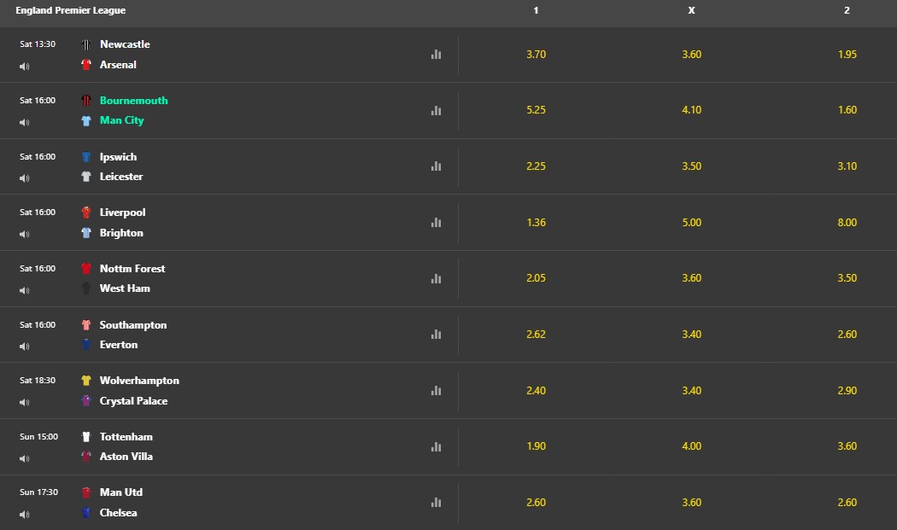The height and width of the screenshot is (530, 897).
Task: Open stats icon for Newcastle vs Arsenal
Action: tap(436, 55)
